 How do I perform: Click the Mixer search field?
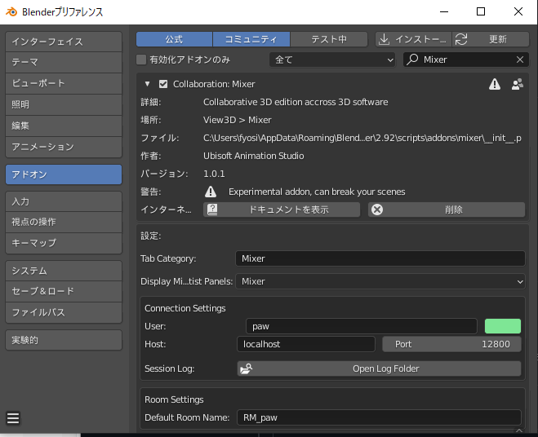coord(466,60)
